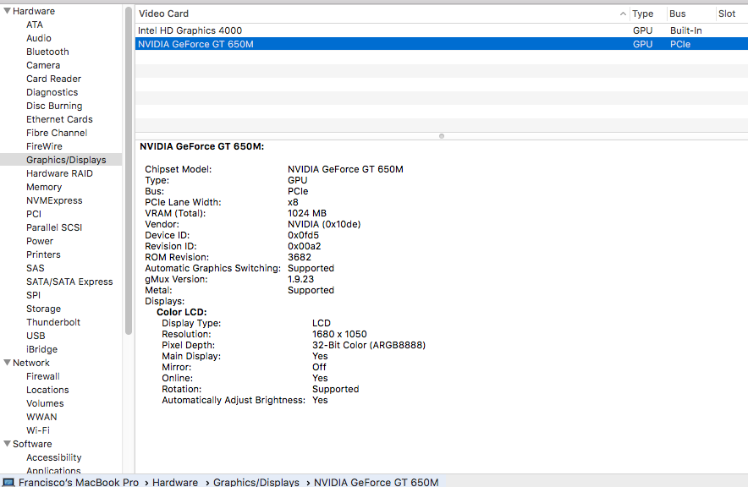Open Fibre Channel information
Viewport: 748px width, 487px height.
[x=57, y=133]
